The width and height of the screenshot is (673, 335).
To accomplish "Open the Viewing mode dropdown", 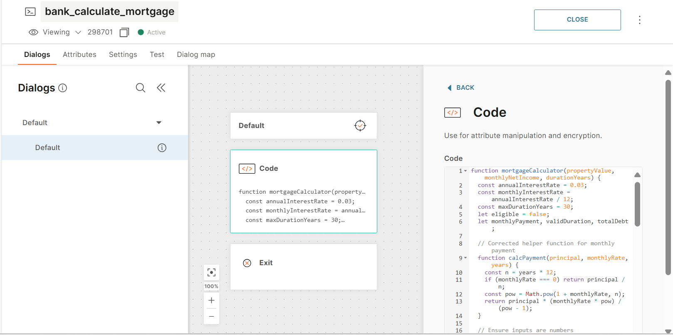I will [78, 32].
